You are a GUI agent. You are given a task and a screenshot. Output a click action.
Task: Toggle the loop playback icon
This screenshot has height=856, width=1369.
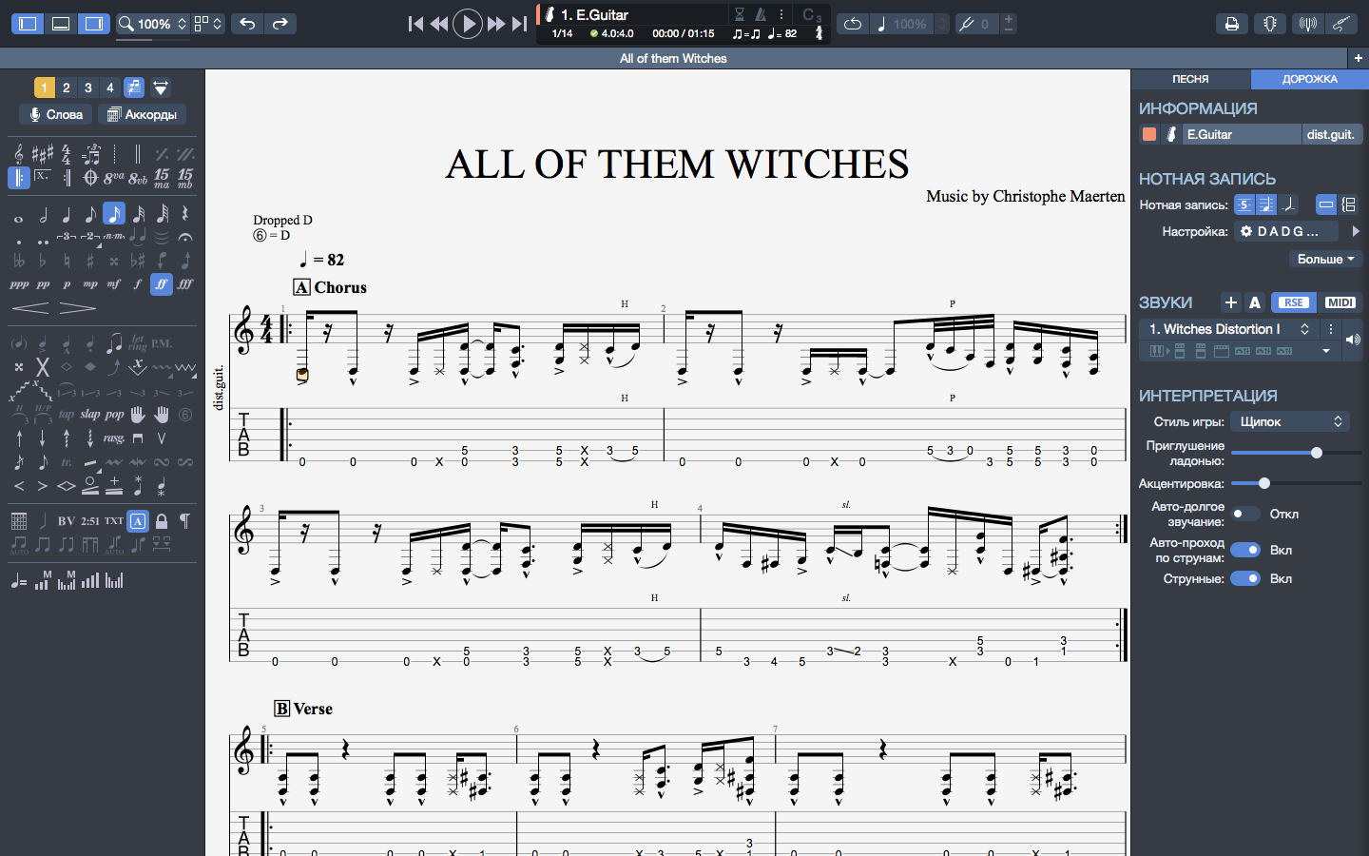(853, 24)
